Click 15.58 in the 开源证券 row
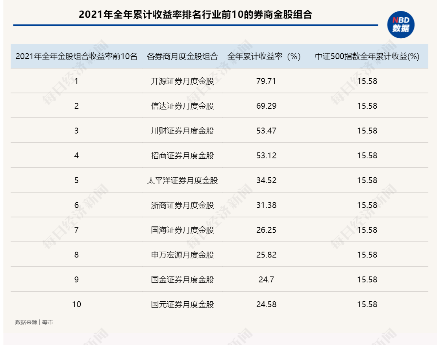 pos(367,81)
